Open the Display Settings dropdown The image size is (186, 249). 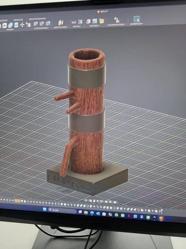[106, 202]
